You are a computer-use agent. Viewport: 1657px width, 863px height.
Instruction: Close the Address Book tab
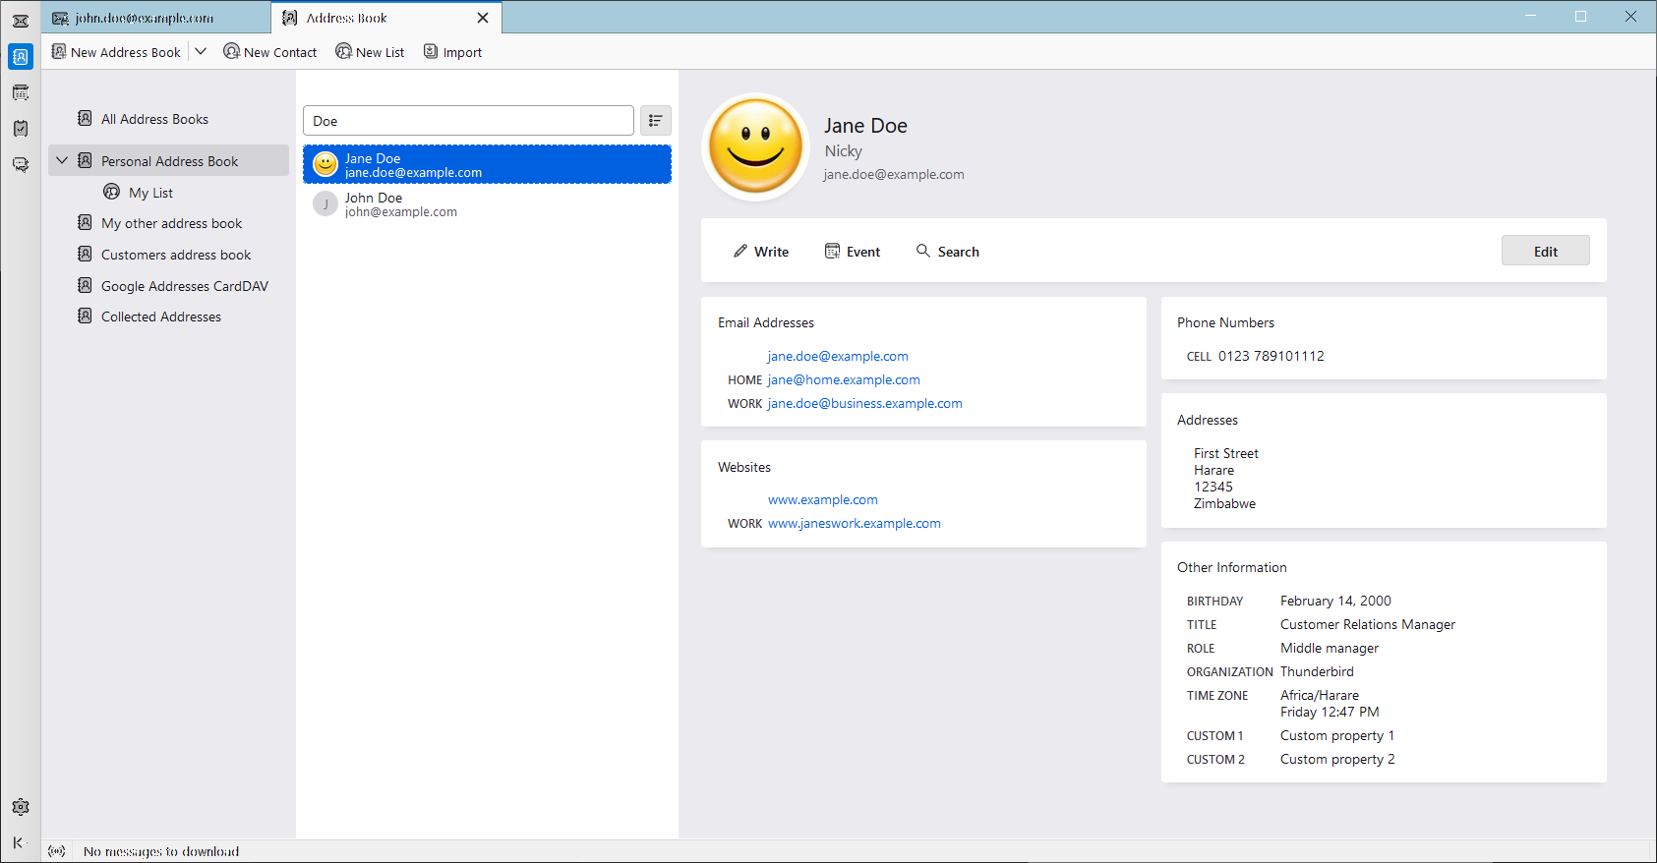click(483, 18)
